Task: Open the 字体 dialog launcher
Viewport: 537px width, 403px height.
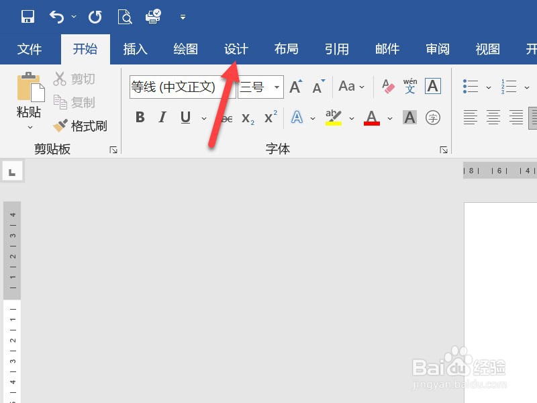Action: click(442, 149)
